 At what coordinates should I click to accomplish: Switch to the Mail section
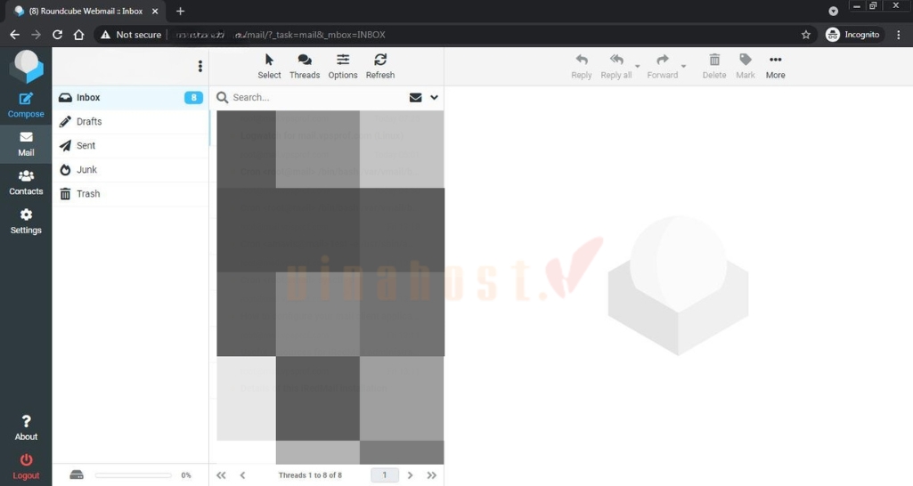point(26,144)
